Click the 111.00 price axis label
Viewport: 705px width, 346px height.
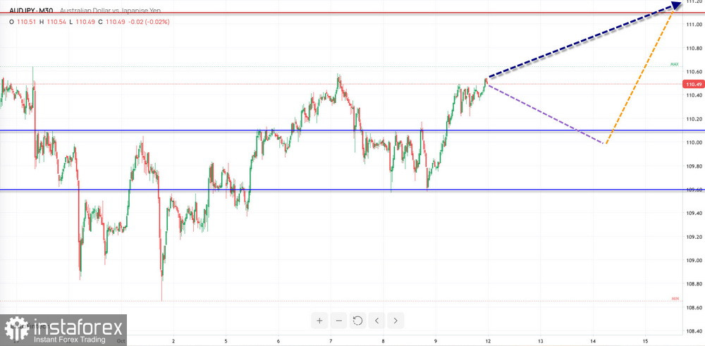coord(694,24)
